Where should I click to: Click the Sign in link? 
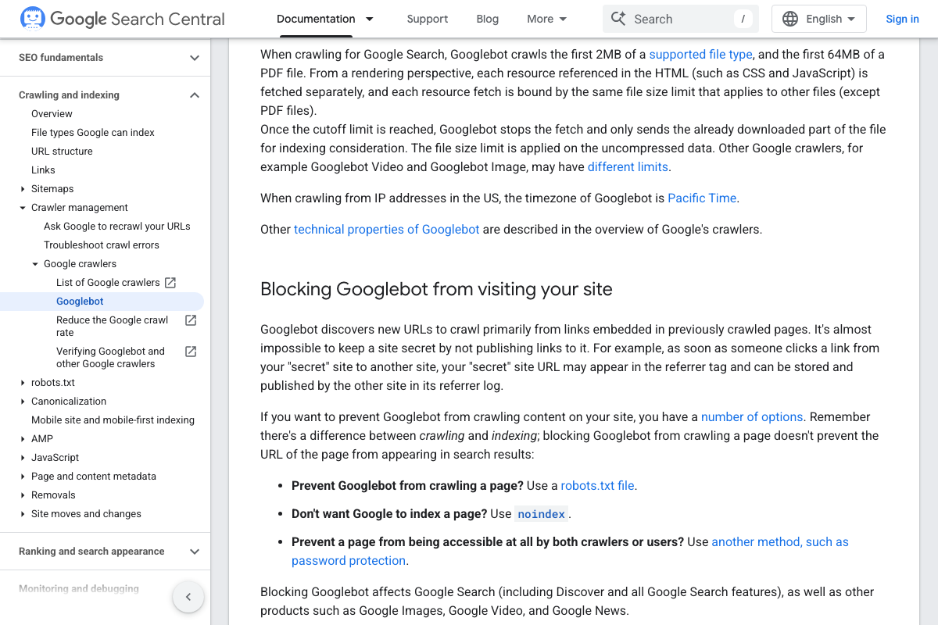click(x=902, y=19)
